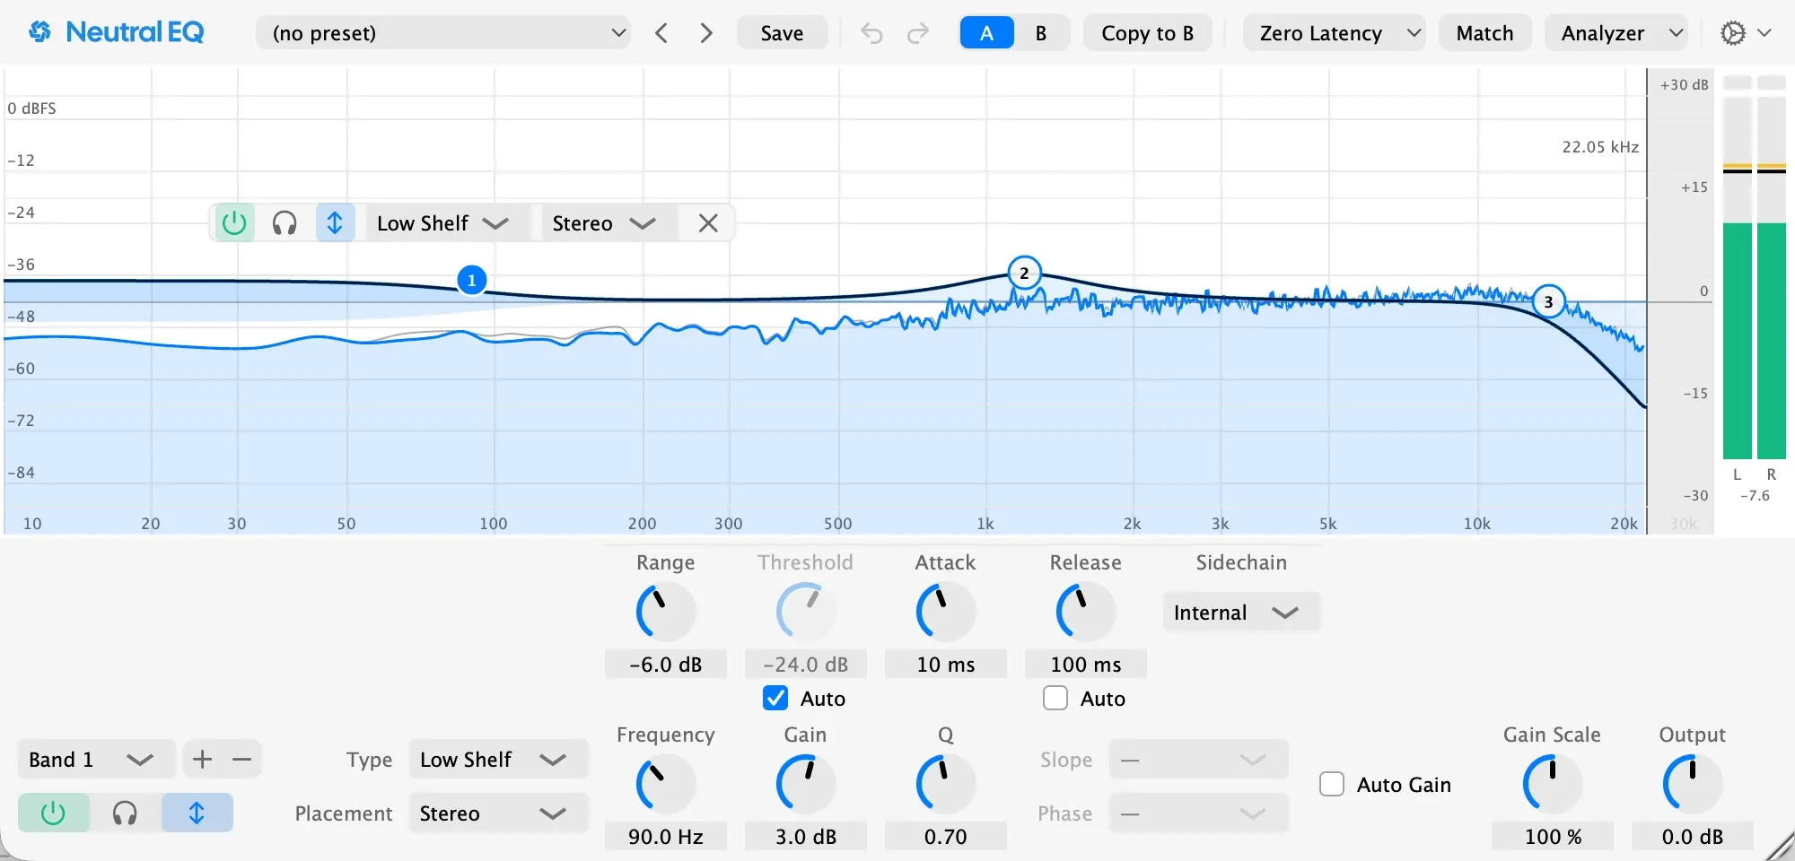Uncheck the Threshold Auto checkbox
This screenshot has height=861, width=1795.
(775, 699)
